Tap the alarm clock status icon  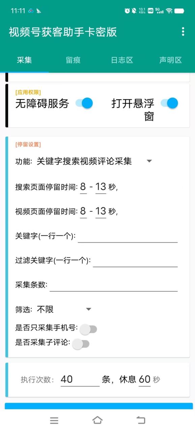coord(127,11)
